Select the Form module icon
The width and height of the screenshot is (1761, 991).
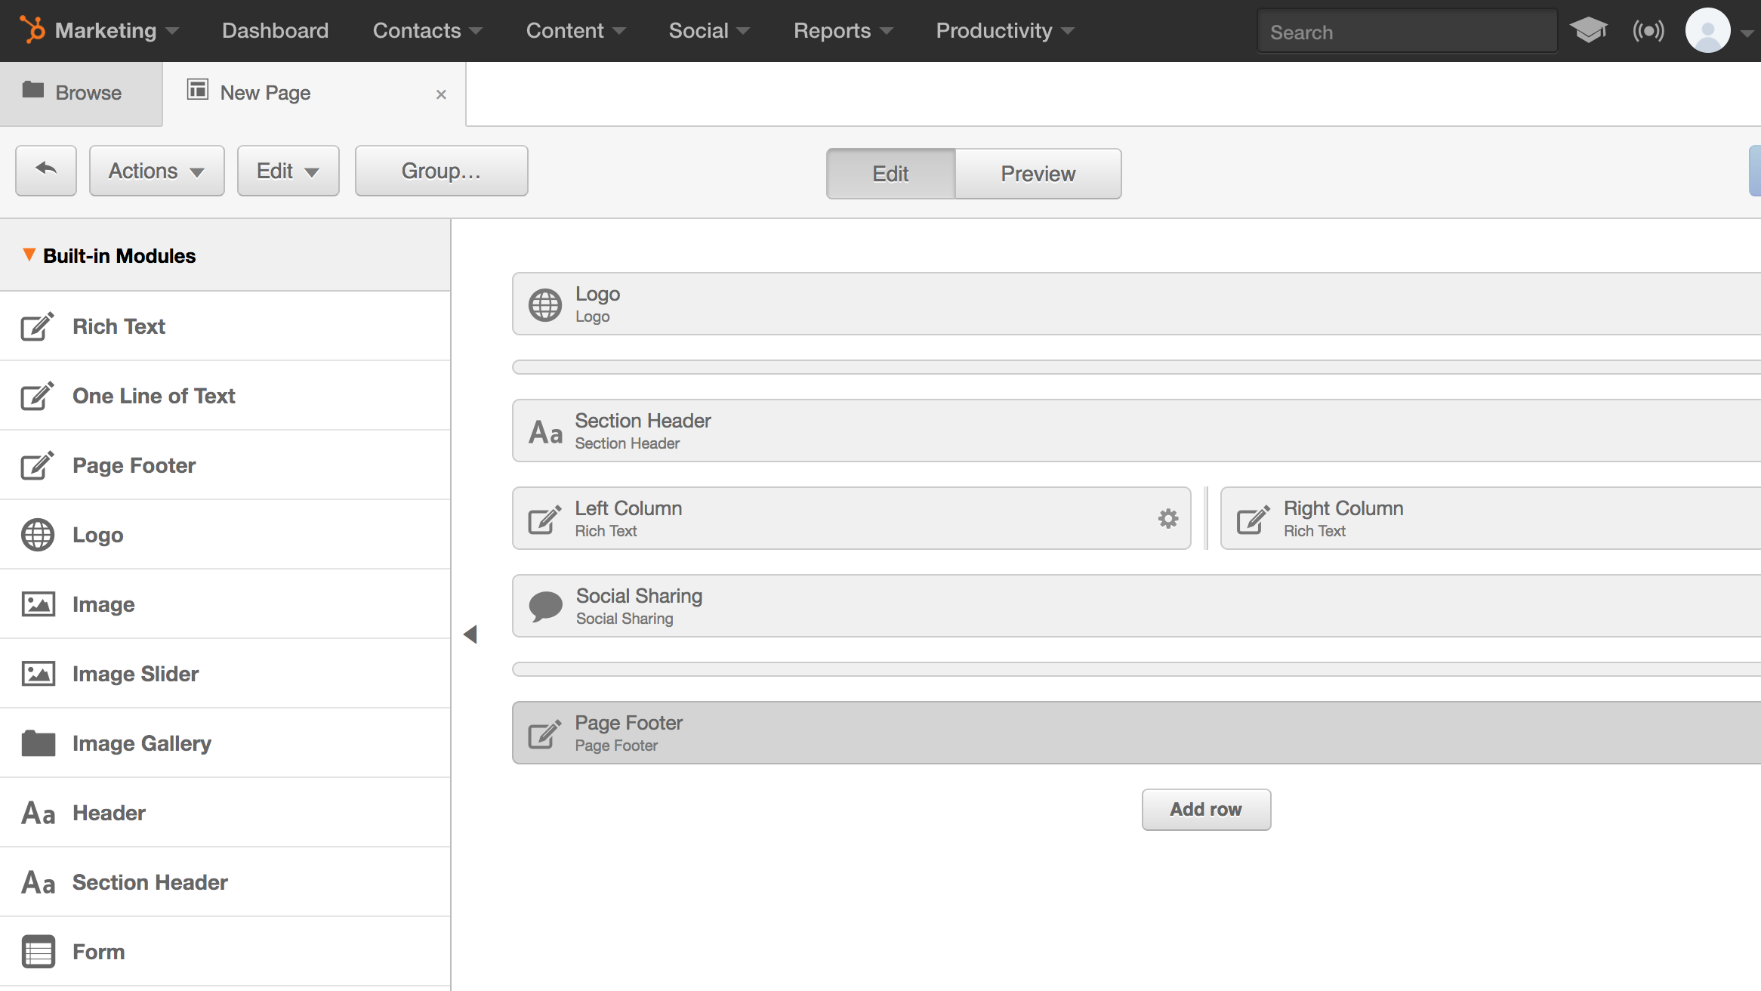[37, 951]
